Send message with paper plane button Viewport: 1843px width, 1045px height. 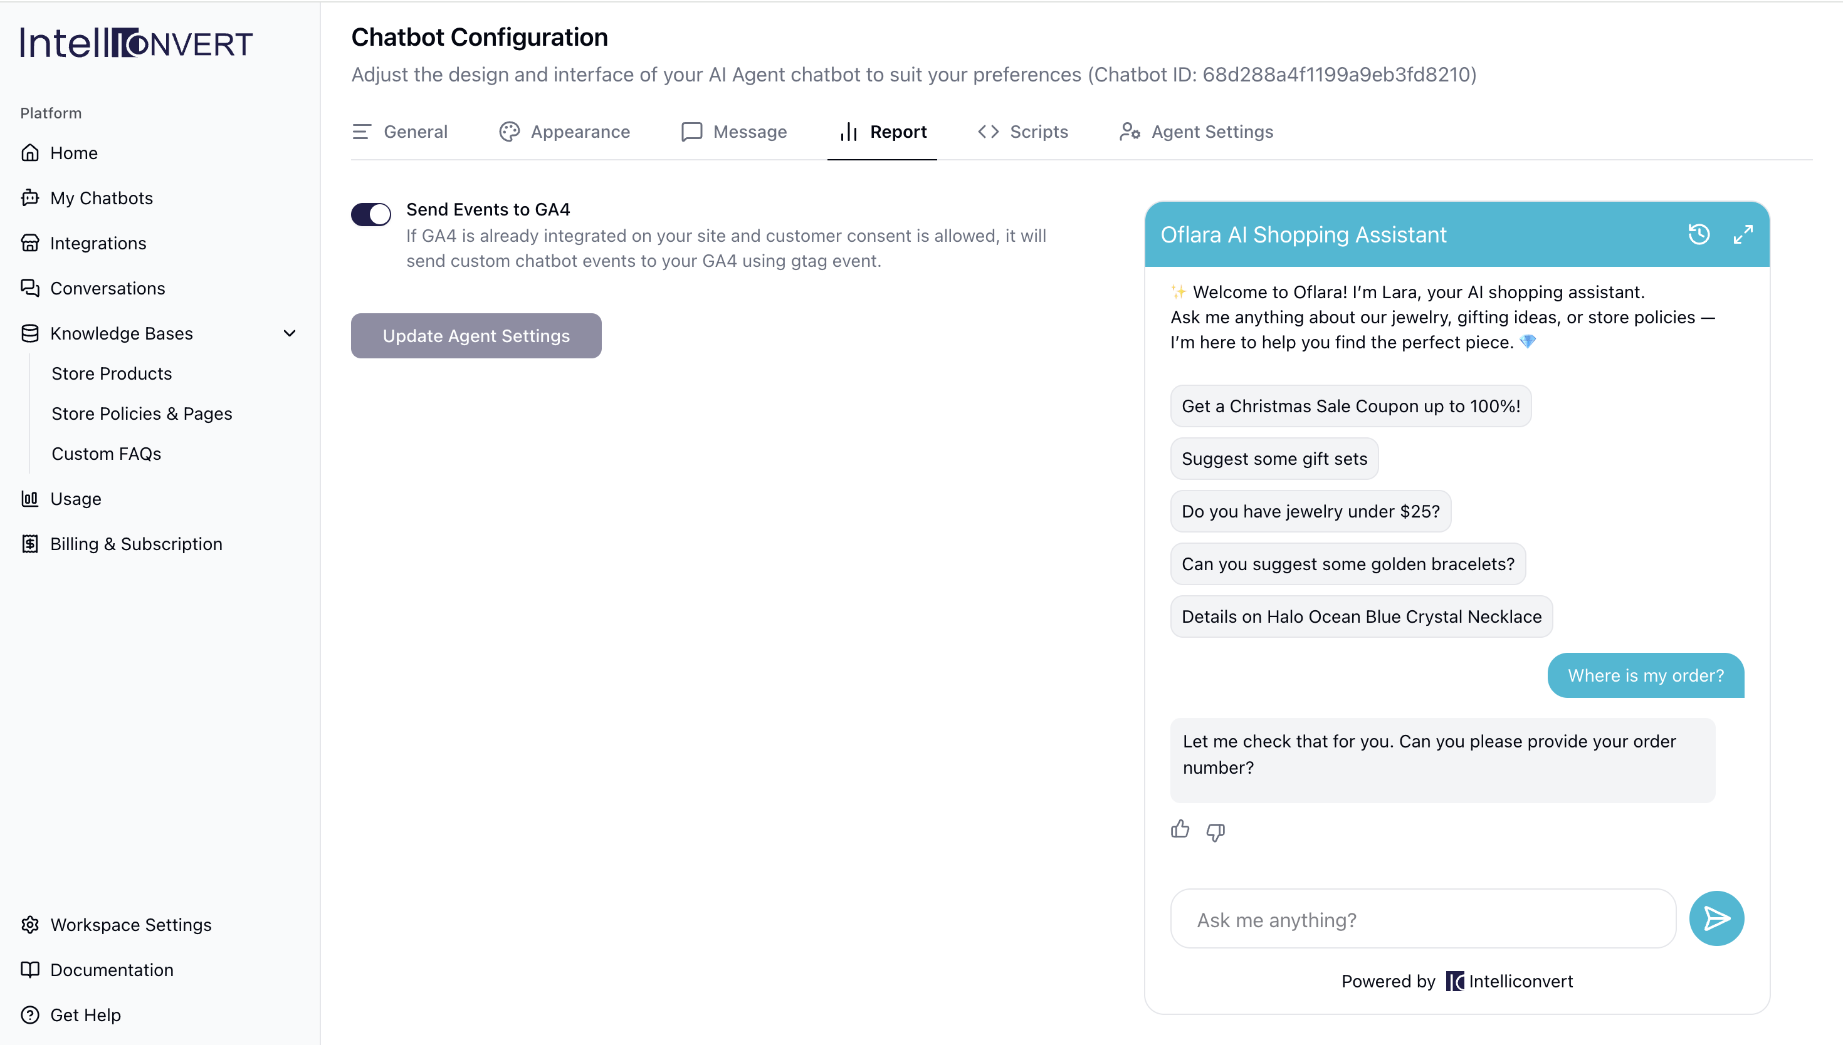click(1716, 918)
